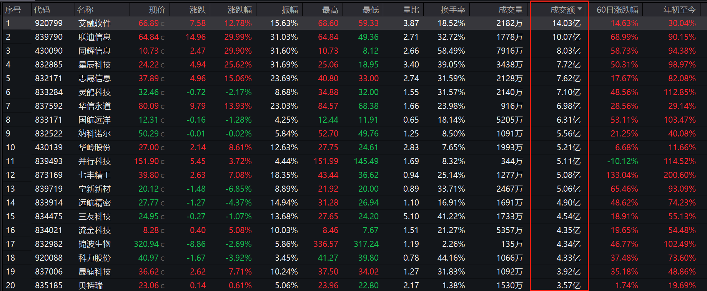Select stock 流金科技

point(95,230)
